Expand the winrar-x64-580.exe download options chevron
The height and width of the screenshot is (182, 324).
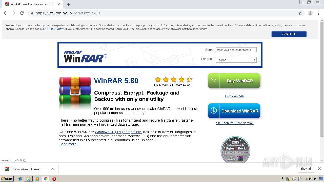click(52, 169)
